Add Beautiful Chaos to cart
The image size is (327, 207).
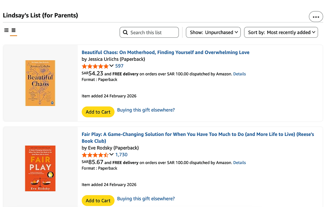(x=98, y=112)
